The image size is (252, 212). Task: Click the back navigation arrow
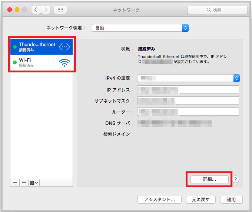pyautogui.click(x=36, y=10)
